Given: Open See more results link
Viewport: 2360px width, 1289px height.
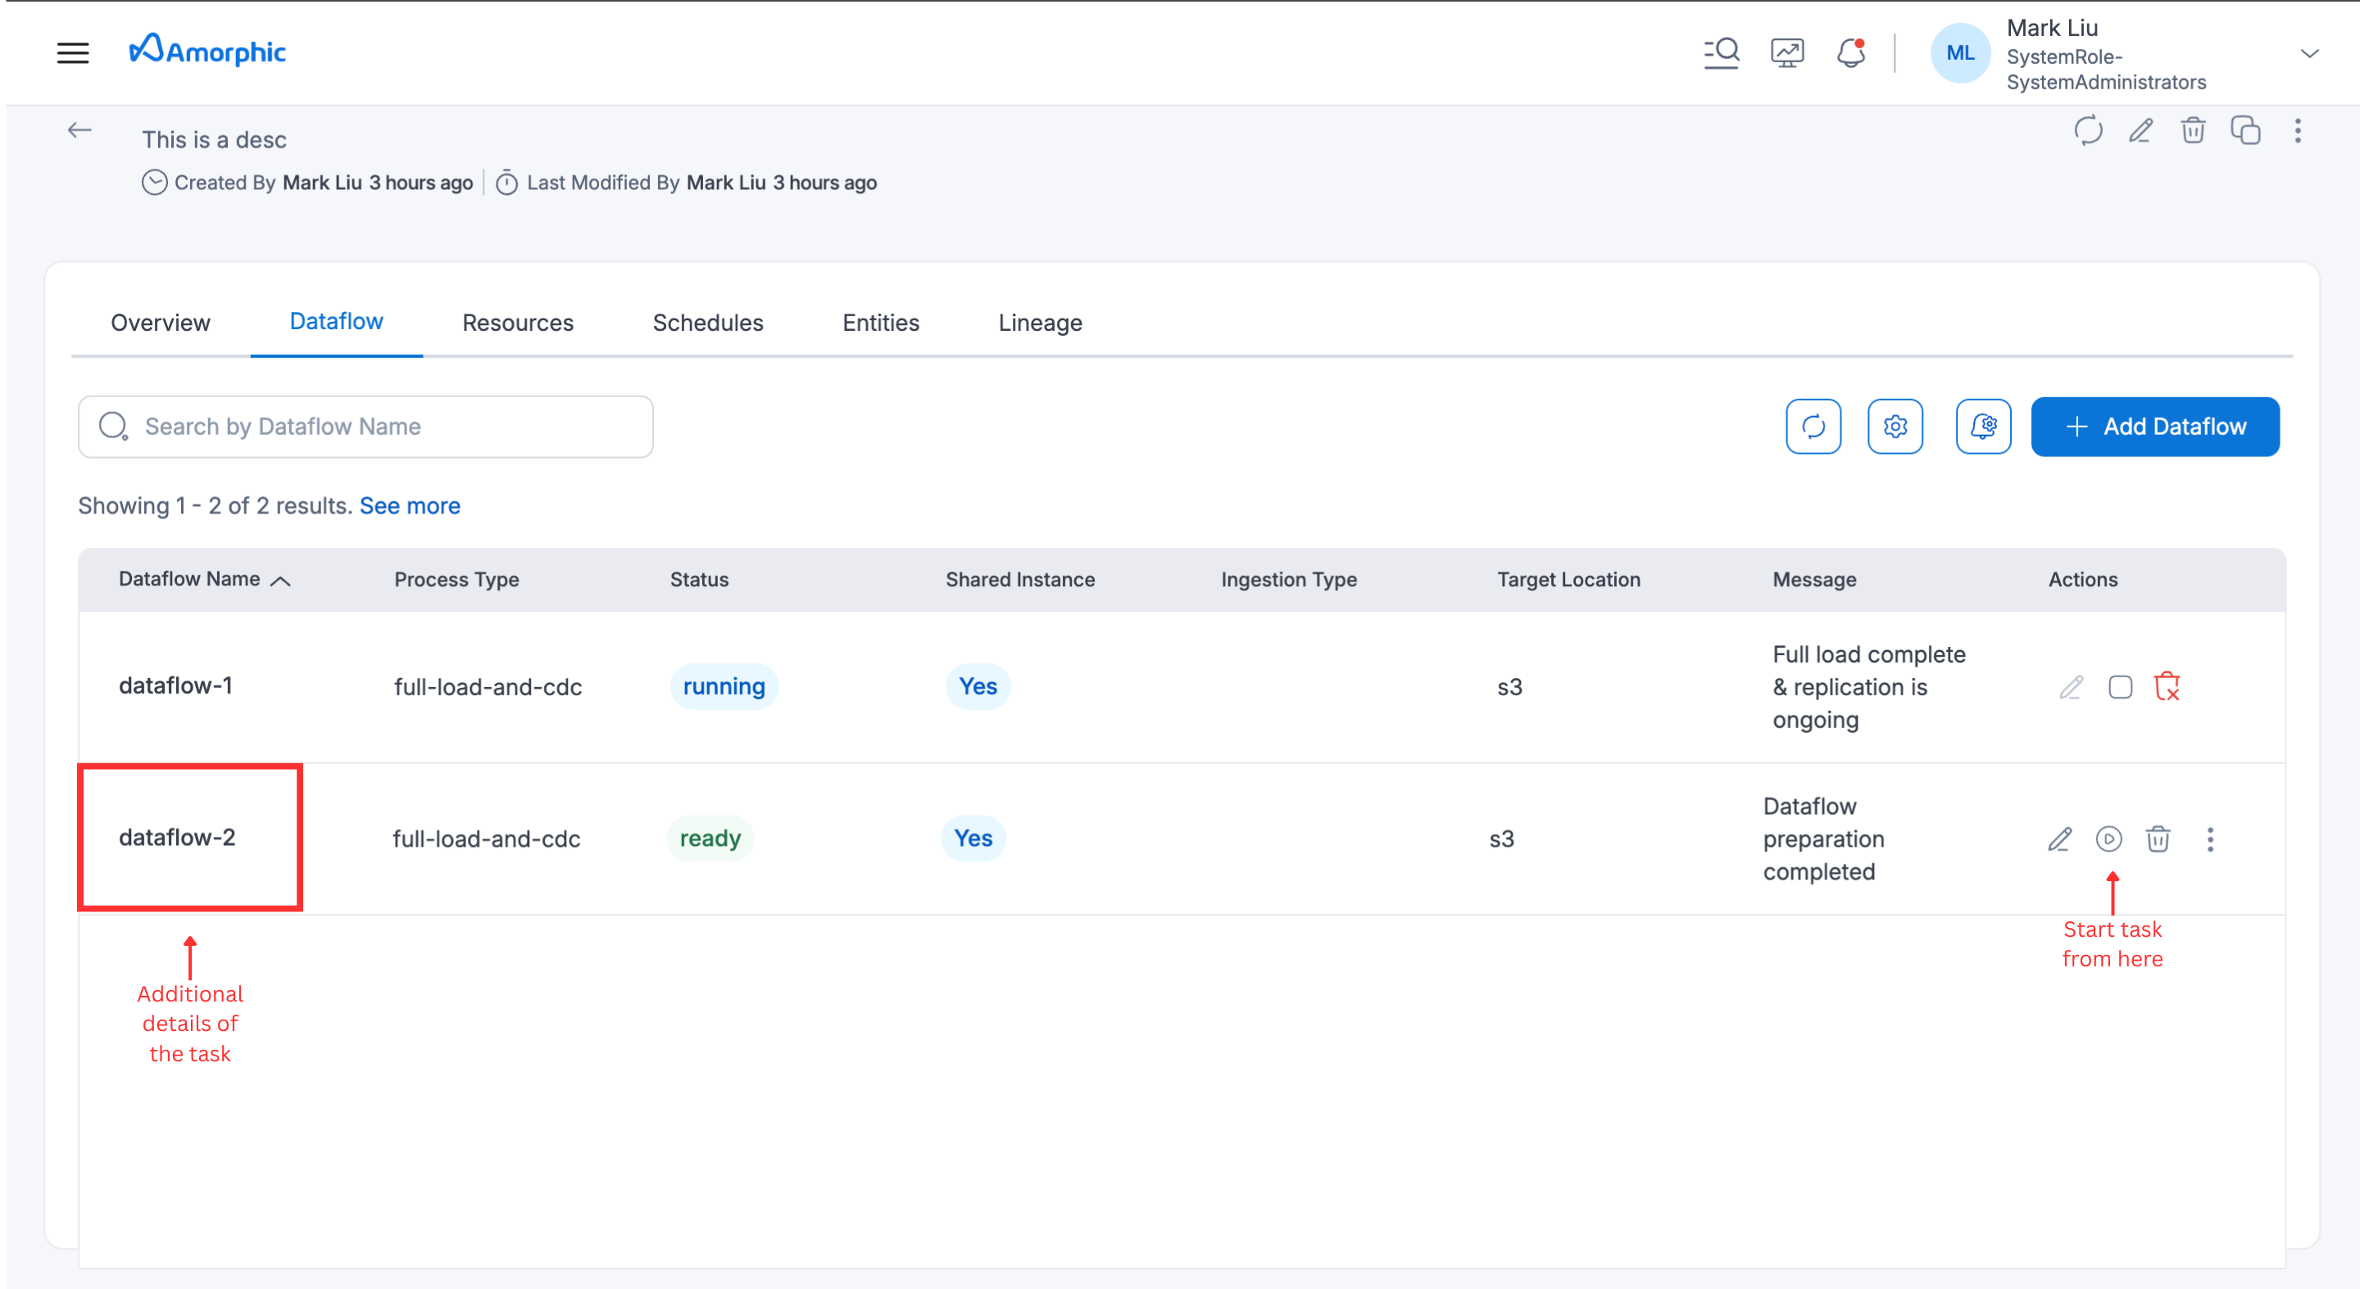Looking at the screenshot, I should (x=410, y=505).
